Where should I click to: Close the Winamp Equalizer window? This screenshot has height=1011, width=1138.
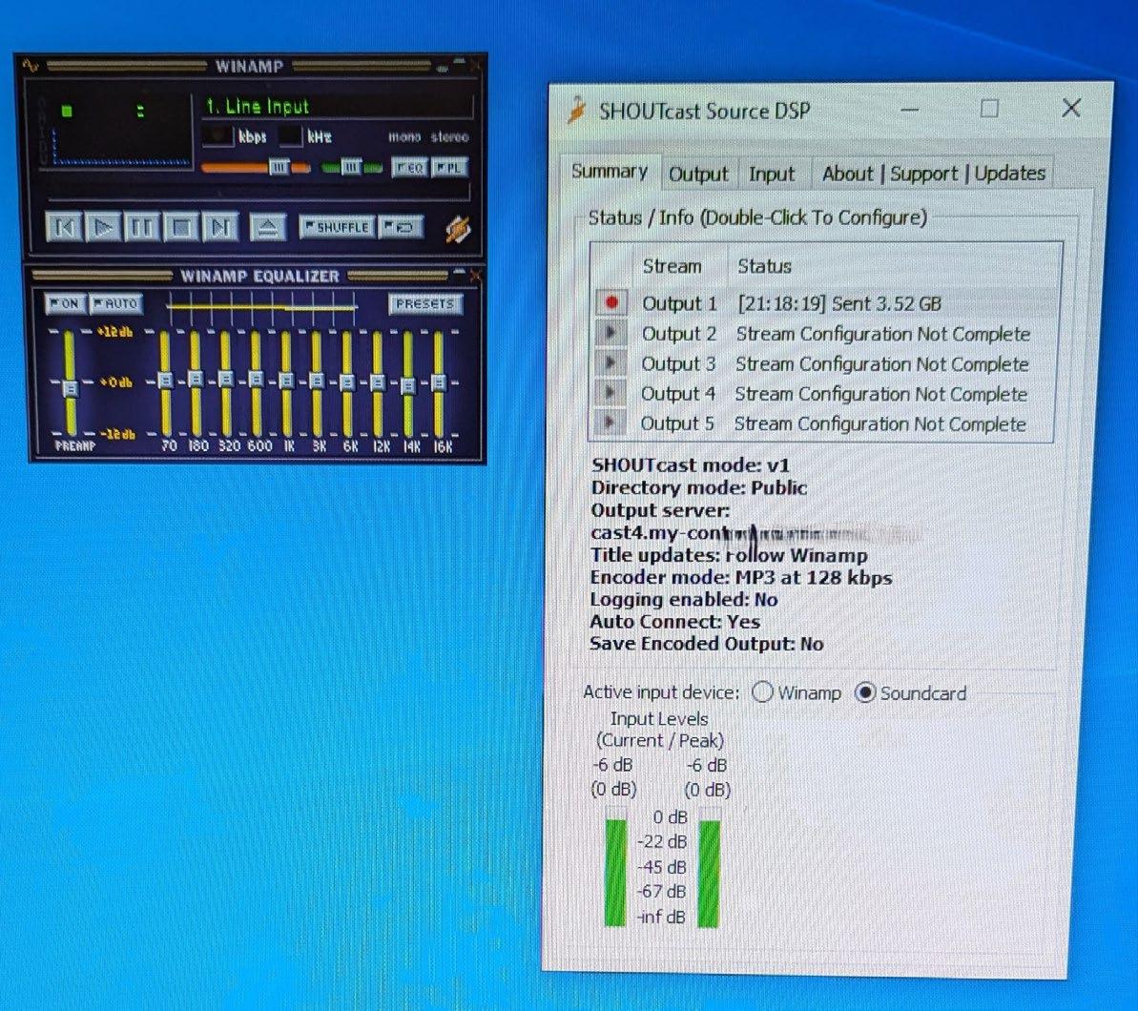[475, 275]
